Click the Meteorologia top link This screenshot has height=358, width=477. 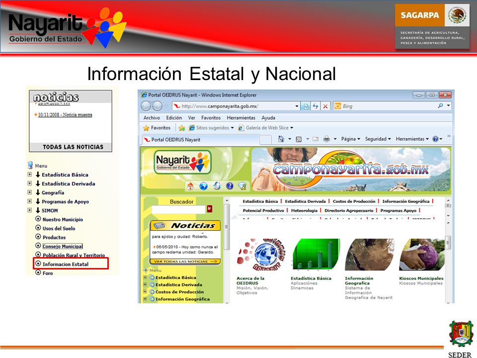pos(304,210)
